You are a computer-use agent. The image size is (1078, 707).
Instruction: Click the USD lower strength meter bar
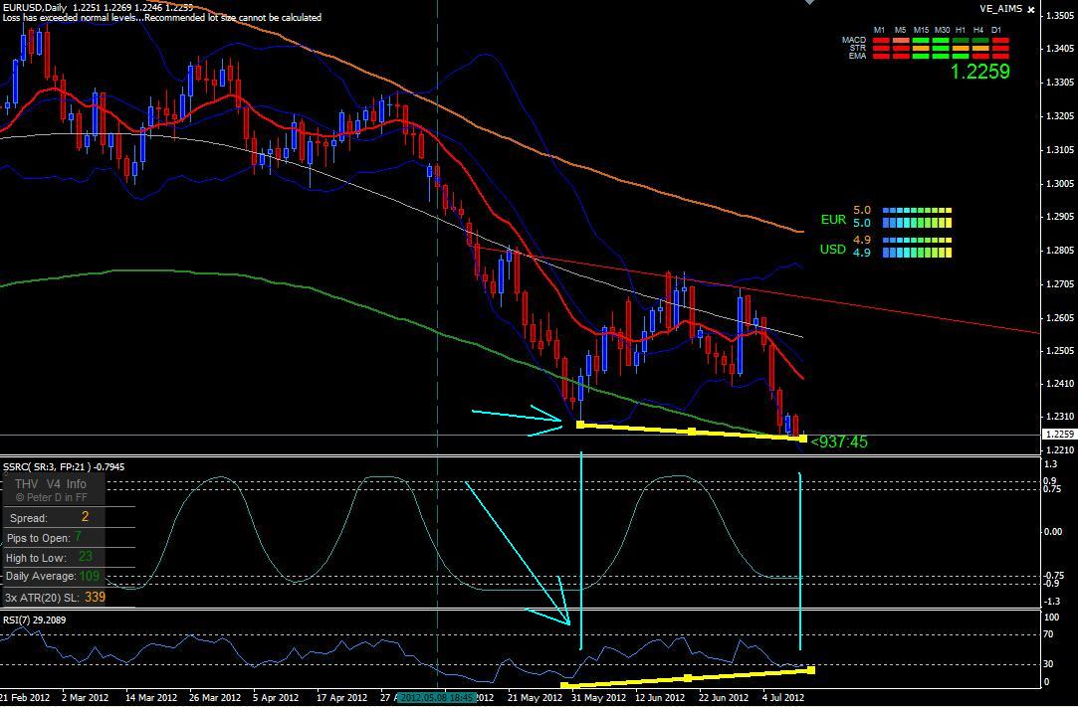(917, 253)
